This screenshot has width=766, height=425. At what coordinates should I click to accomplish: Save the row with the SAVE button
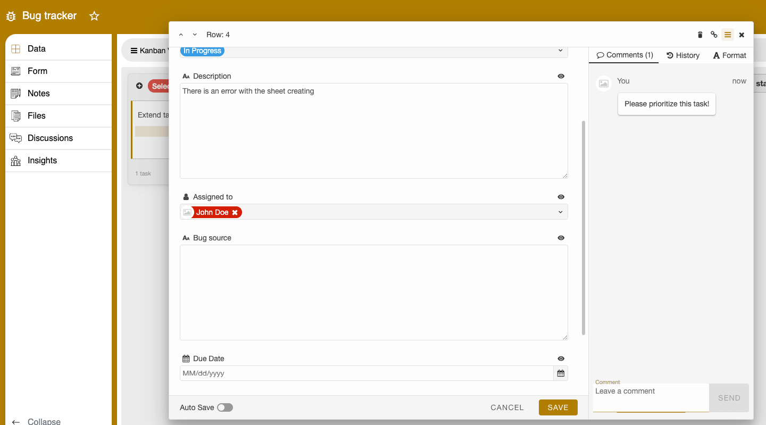(558, 407)
